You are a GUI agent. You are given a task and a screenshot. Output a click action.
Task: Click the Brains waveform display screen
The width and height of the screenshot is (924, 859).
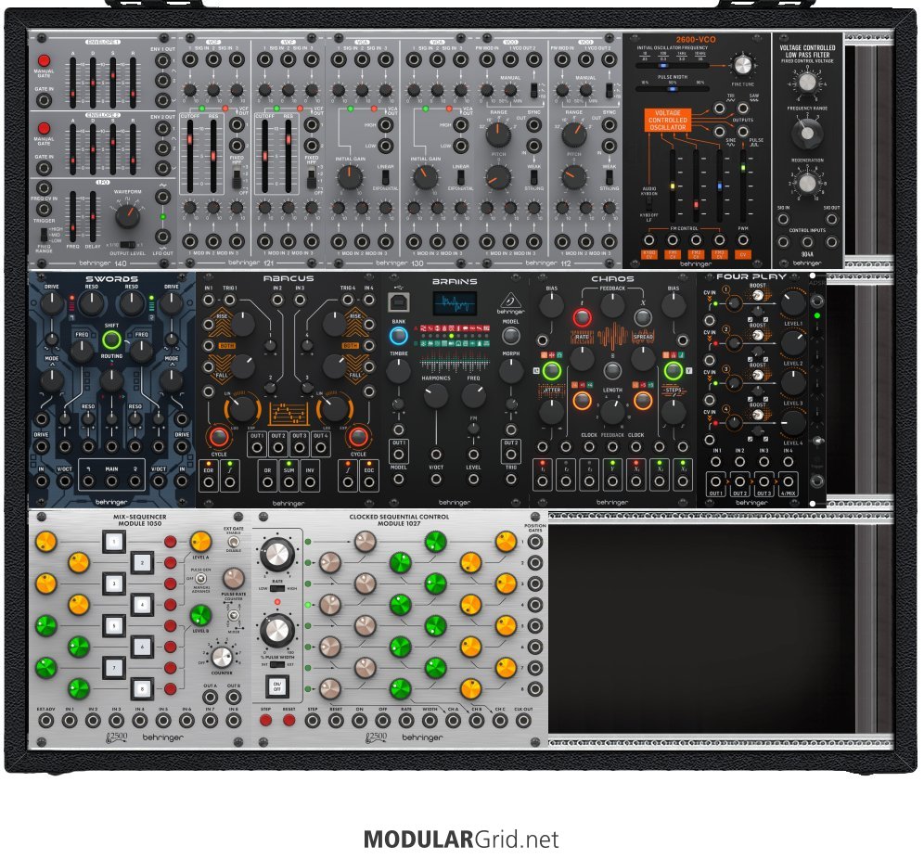click(455, 304)
